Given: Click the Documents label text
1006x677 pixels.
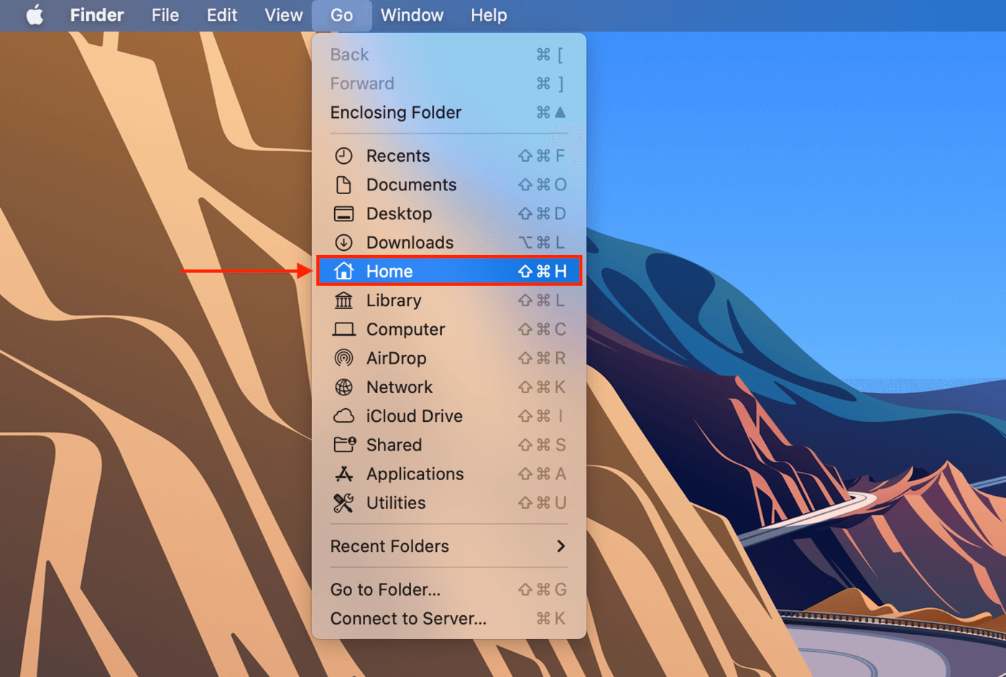Looking at the screenshot, I should (x=412, y=185).
